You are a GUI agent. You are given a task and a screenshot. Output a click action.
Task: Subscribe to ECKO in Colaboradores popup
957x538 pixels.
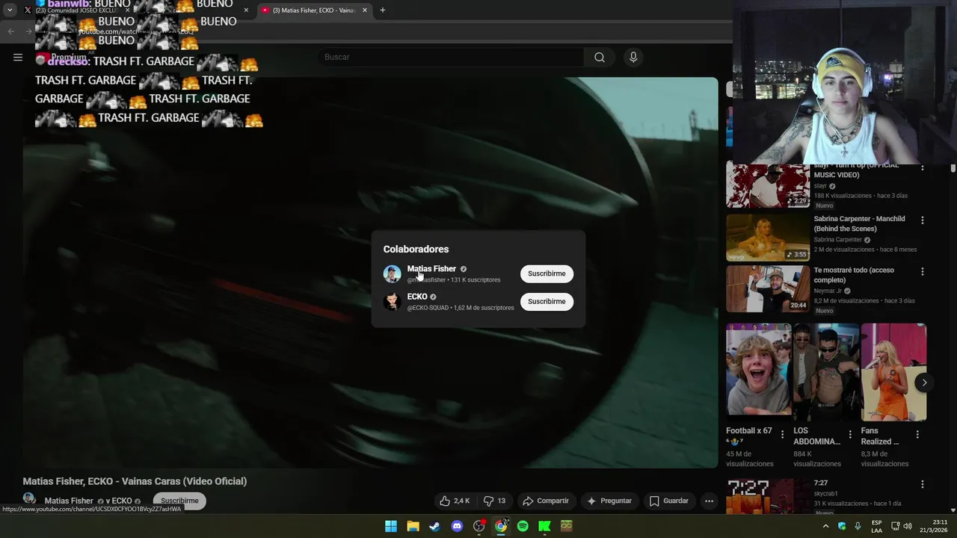[x=547, y=301]
